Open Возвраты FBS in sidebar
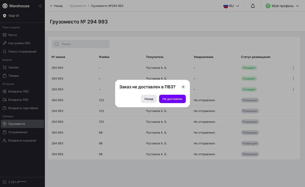 [18, 100]
